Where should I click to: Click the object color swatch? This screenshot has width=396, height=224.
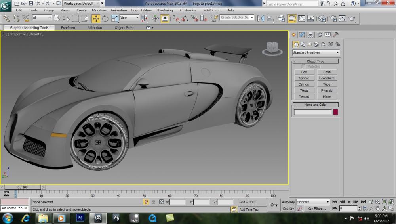335,112
